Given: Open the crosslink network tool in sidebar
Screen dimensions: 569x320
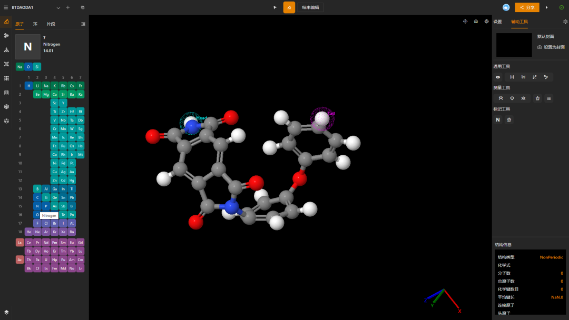Looking at the screenshot, I should pos(6,64).
